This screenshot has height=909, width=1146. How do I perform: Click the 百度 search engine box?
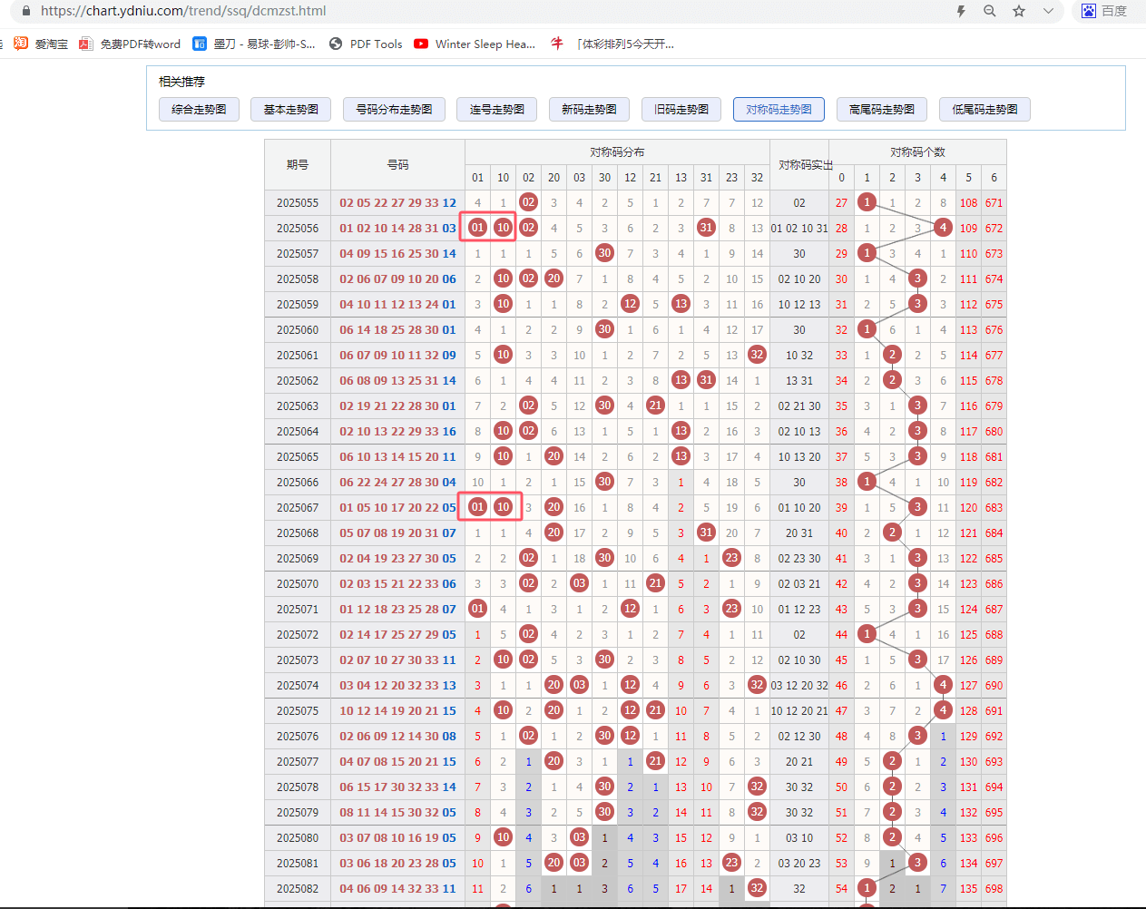coord(1104,11)
